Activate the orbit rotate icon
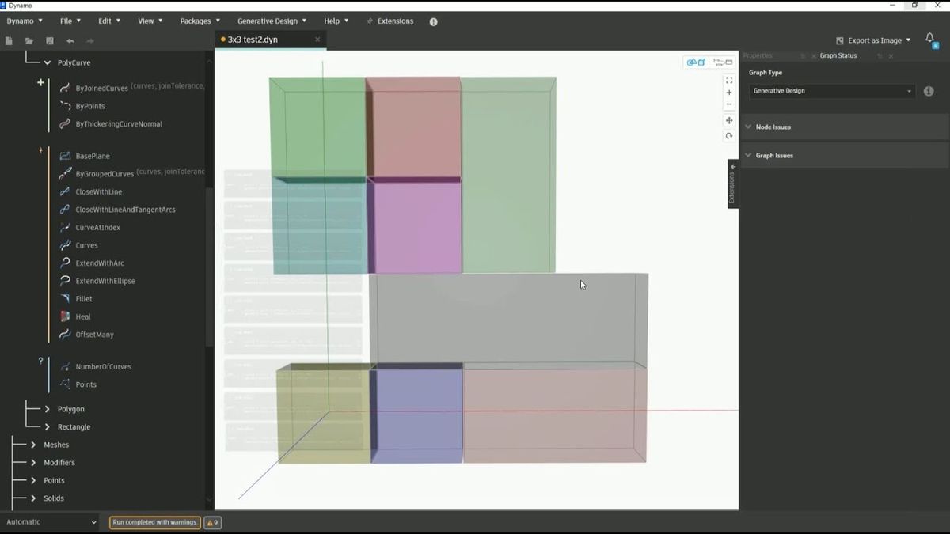Screen dimensions: 950x534 coord(729,136)
